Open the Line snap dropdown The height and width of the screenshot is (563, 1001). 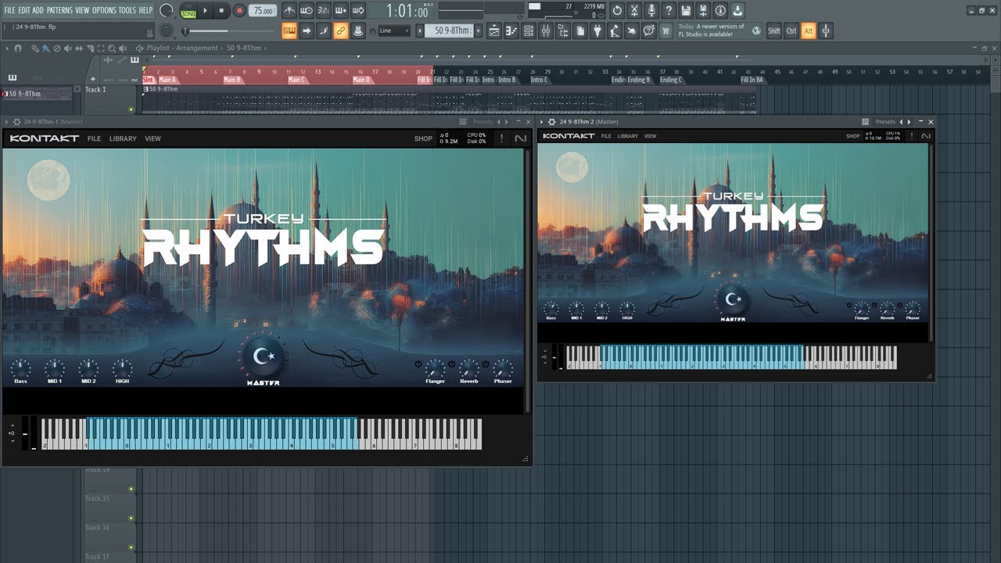pos(394,30)
